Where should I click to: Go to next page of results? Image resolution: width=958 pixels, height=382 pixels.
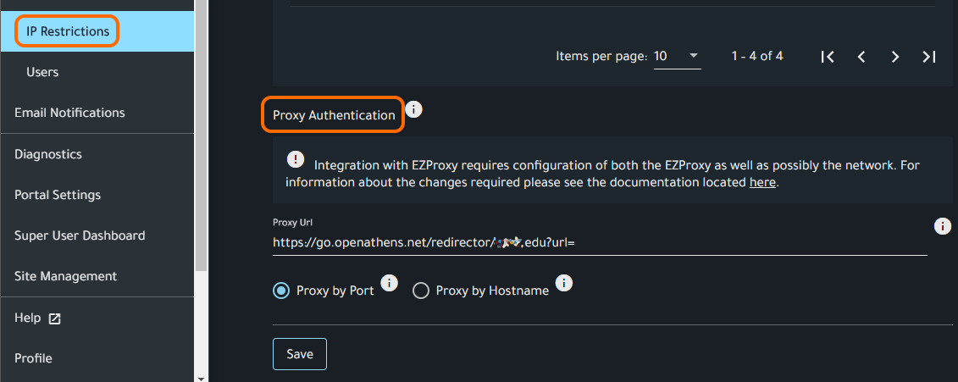[895, 57]
